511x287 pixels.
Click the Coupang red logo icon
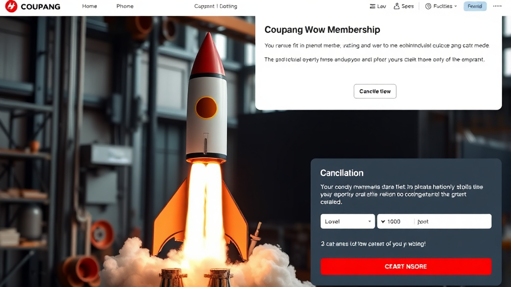click(x=11, y=6)
